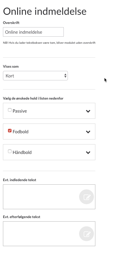Image resolution: width=129 pixels, height=255 pixels.
Task: Uncheck the Fodbold checkbox
Action: 10,131
